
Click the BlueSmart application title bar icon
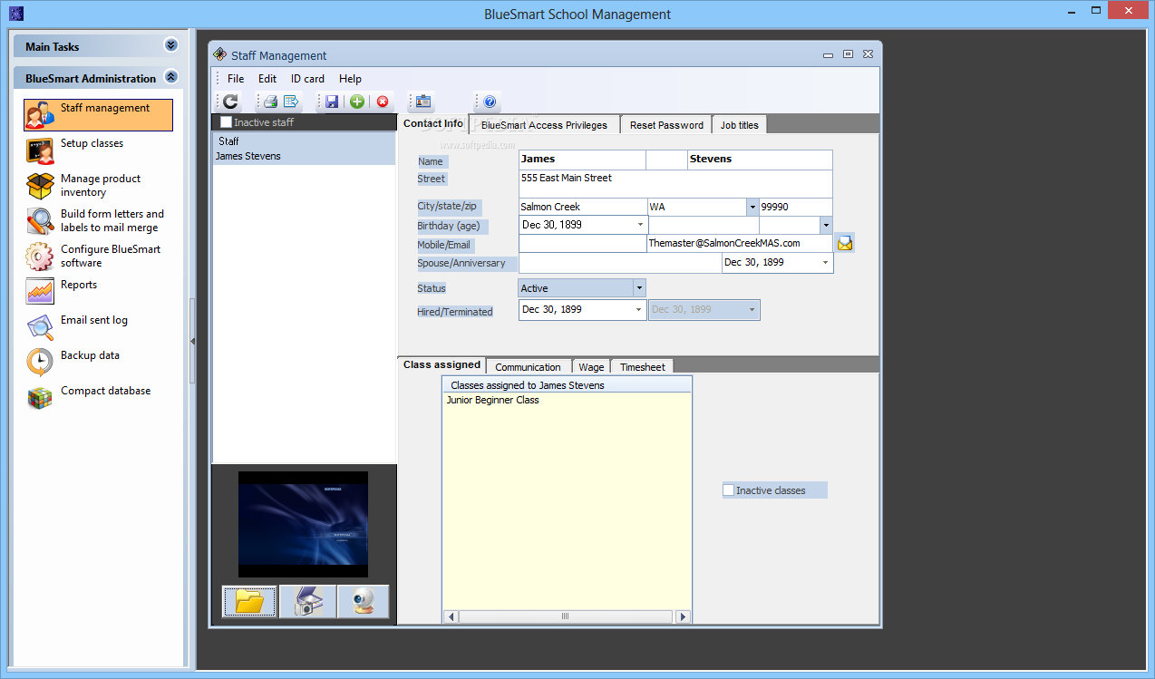pyautogui.click(x=15, y=14)
